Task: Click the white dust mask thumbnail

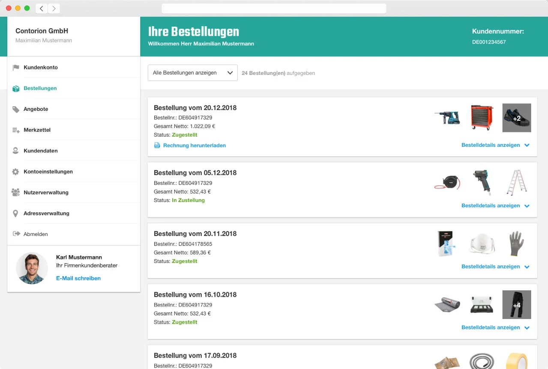Action: point(482,244)
